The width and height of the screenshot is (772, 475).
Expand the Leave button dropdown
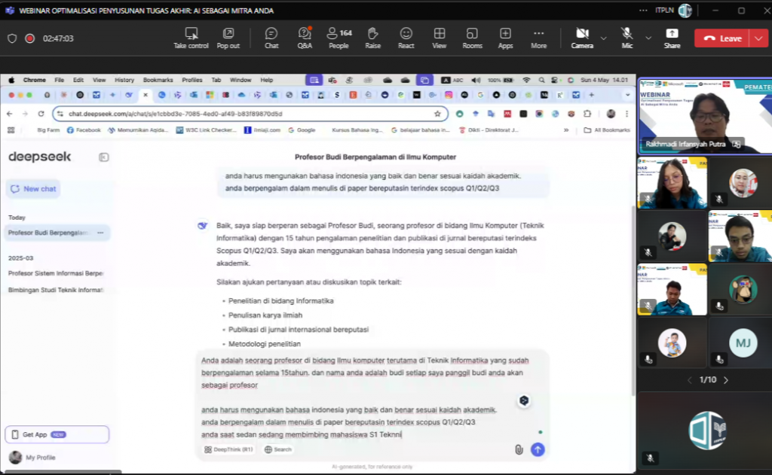(758, 38)
